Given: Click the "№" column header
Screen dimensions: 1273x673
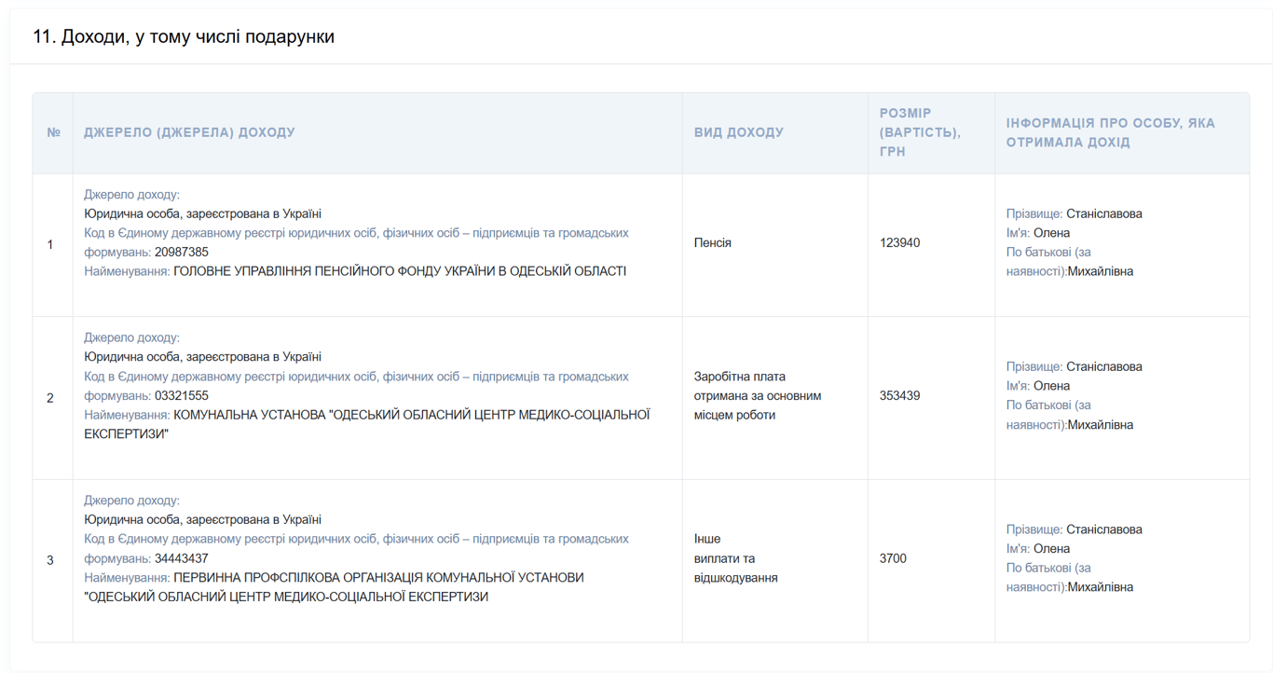Looking at the screenshot, I should tap(53, 132).
